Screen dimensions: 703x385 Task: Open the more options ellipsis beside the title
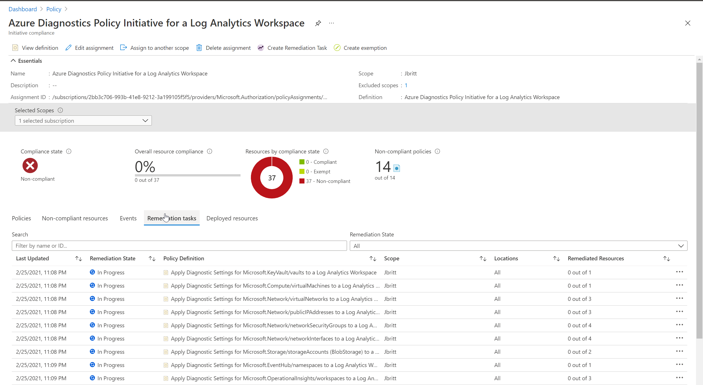point(332,23)
